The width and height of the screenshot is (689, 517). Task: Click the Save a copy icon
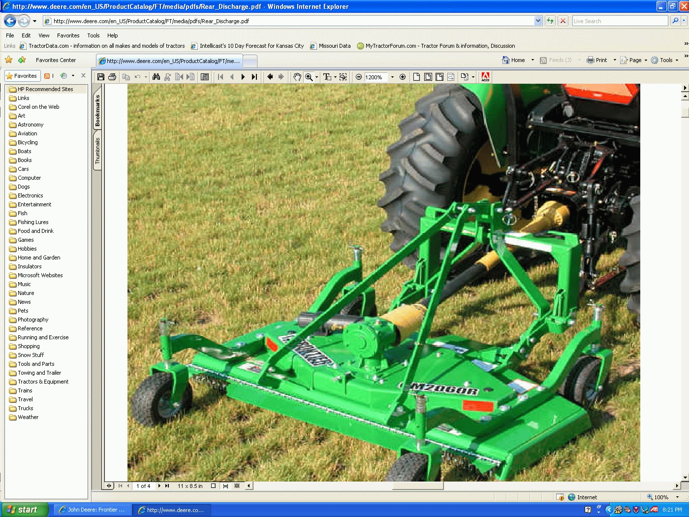tap(101, 77)
